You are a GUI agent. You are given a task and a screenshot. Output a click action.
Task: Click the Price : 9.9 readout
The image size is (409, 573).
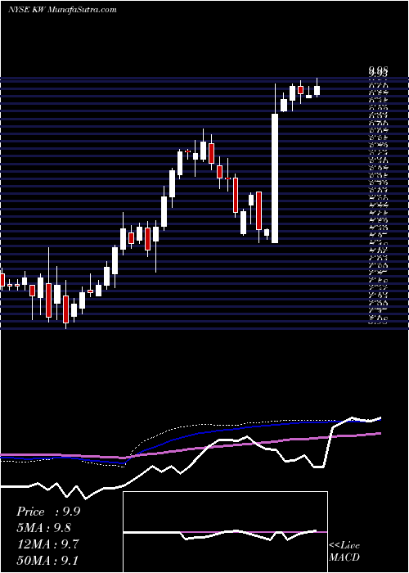coord(48,512)
